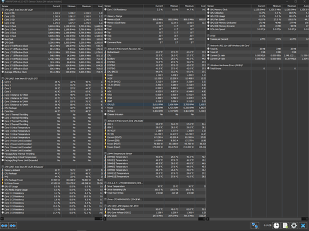Collapse the ASRock X79 Extreme9 Nuvoton group

(106, 49)
